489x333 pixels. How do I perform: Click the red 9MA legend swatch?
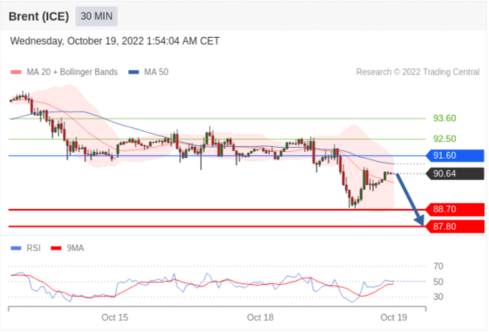pyautogui.click(x=56, y=249)
